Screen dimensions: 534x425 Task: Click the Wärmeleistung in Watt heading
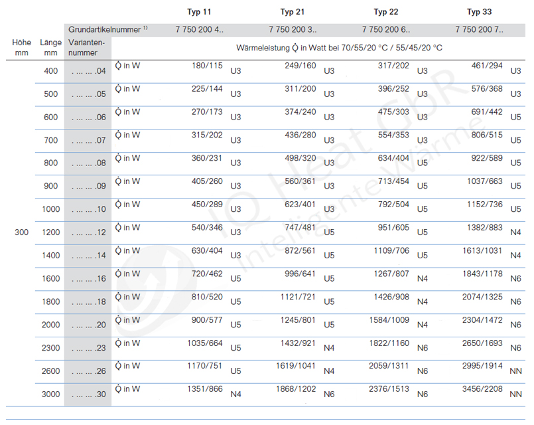(339, 48)
